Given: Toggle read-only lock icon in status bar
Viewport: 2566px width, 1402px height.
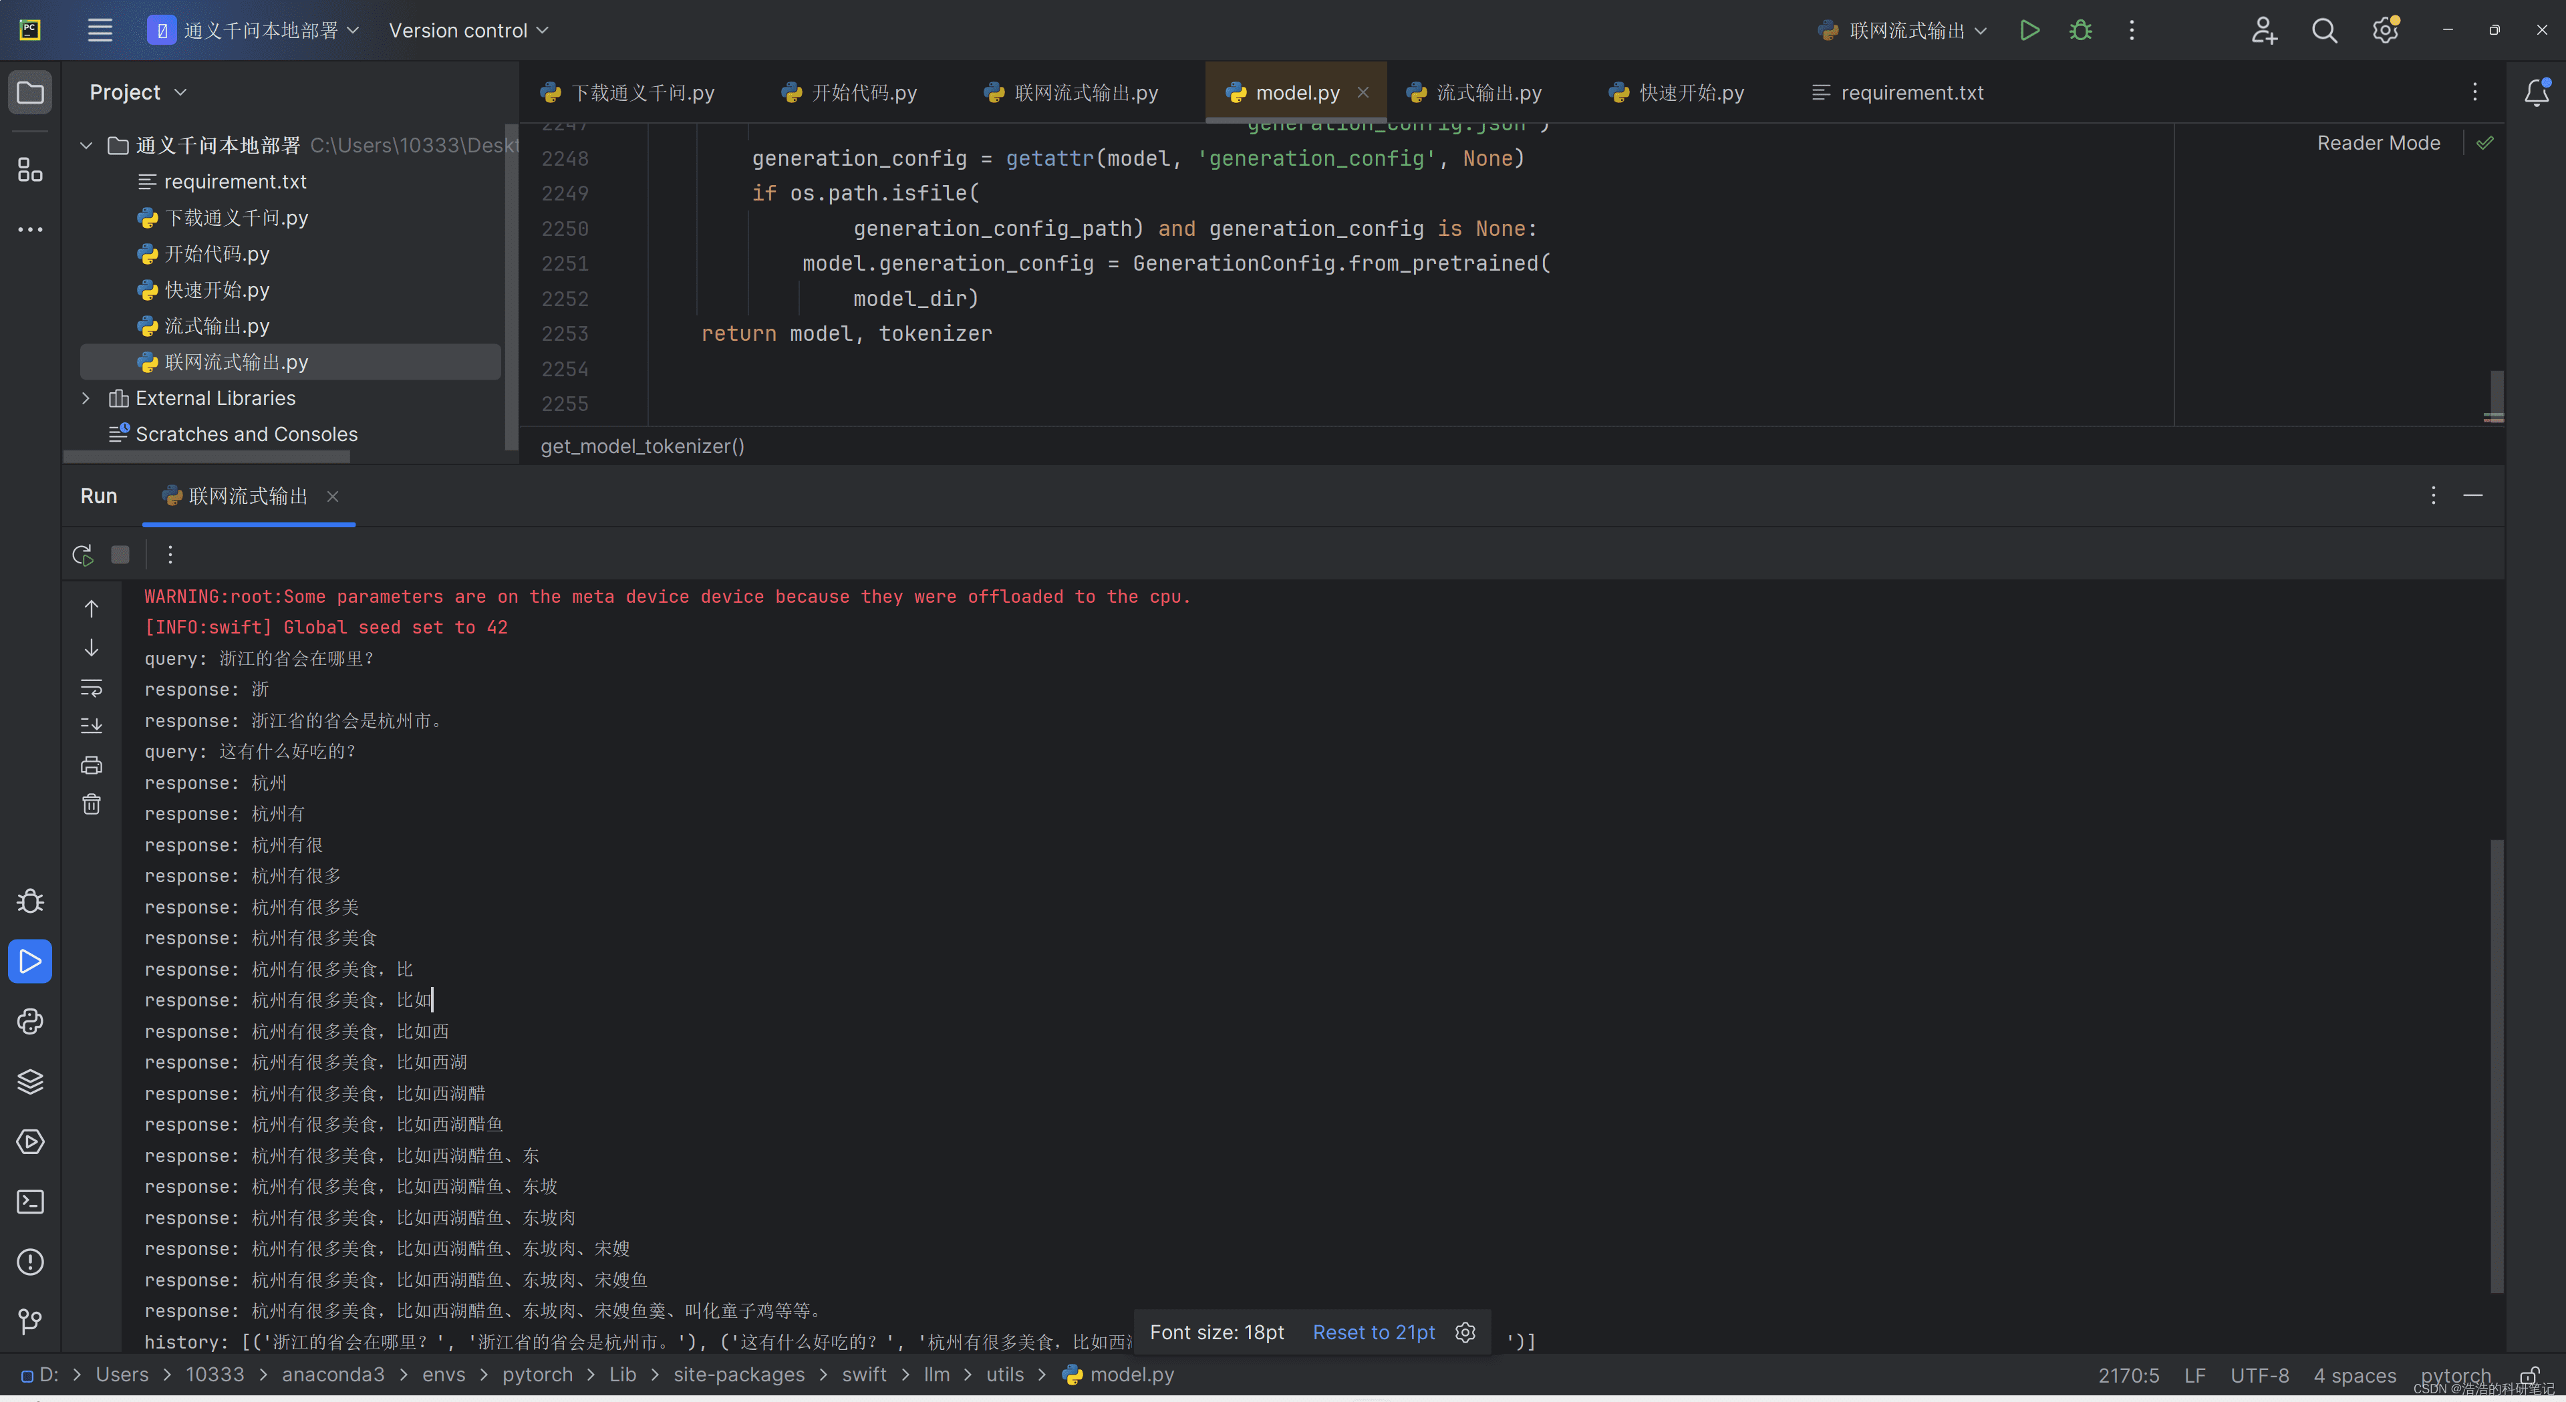Looking at the screenshot, I should click(x=2530, y=1375).
